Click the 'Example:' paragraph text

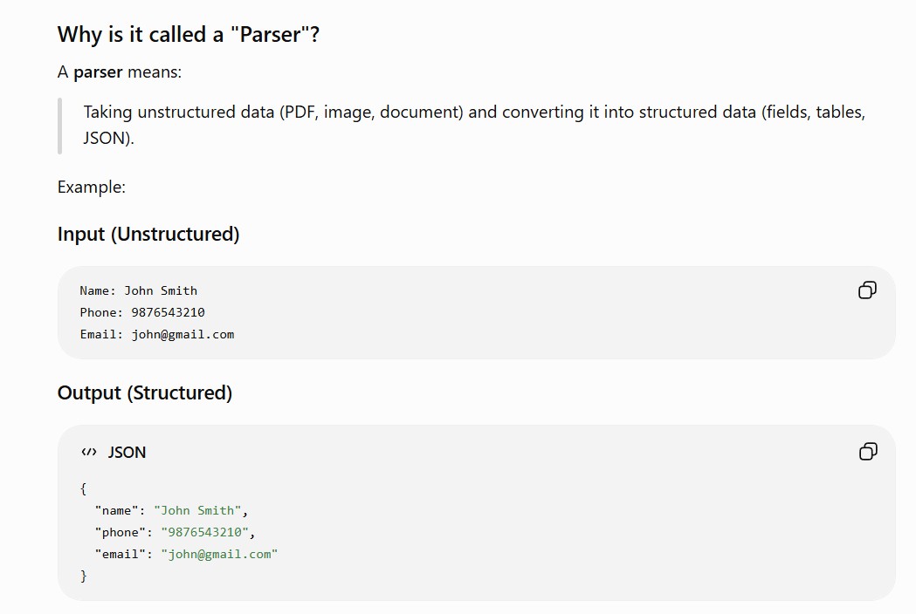pos(91,188)
